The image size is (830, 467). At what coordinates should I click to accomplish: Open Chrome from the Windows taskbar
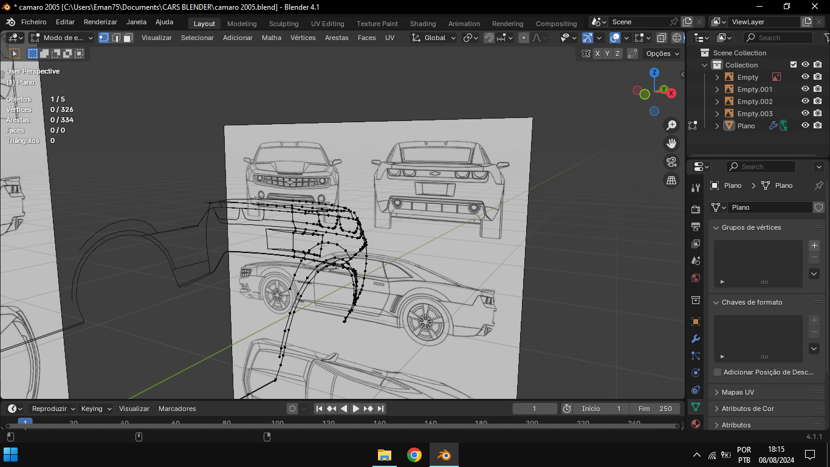(x=414, y=455)
